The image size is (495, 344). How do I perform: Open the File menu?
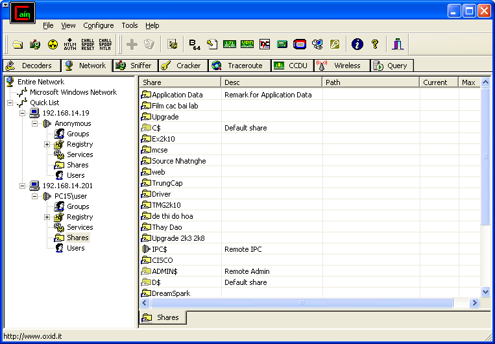(x=48, y=25)
